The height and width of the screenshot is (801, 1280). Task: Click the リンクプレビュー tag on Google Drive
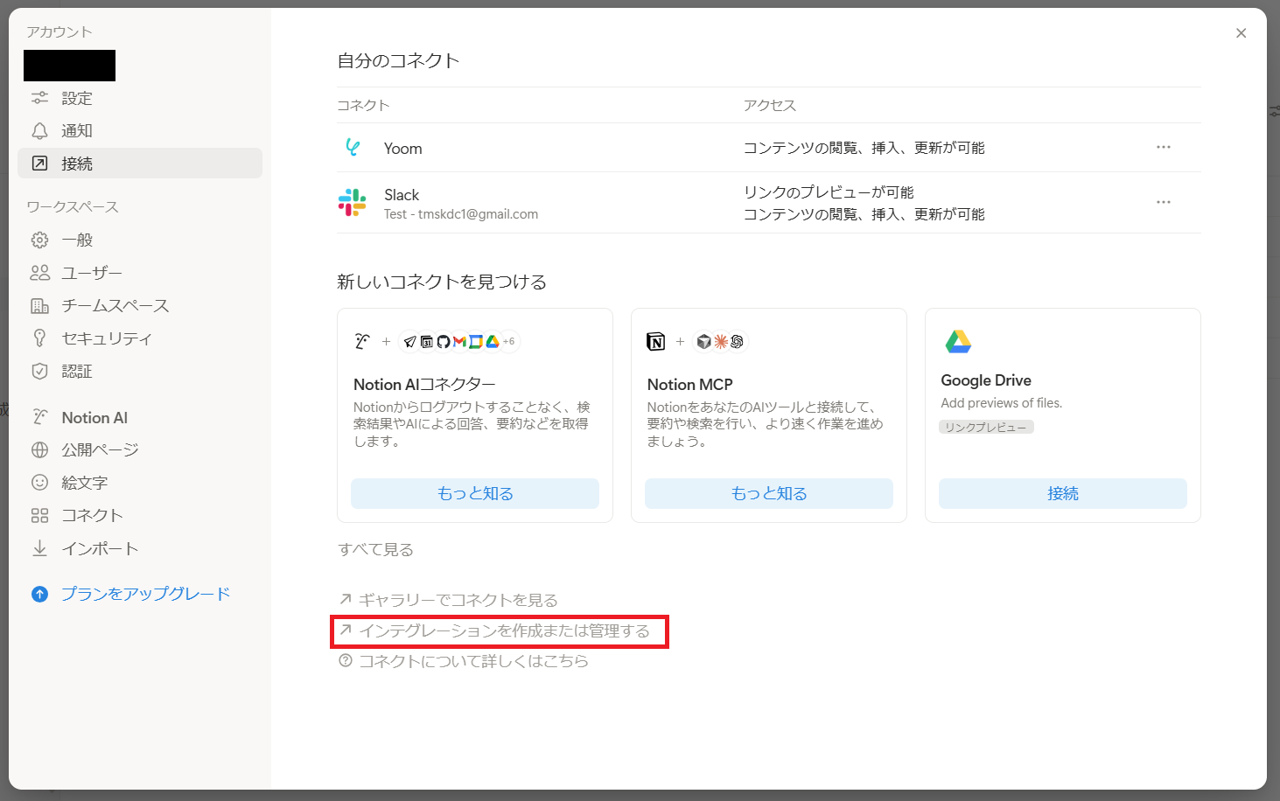(986, 427)
